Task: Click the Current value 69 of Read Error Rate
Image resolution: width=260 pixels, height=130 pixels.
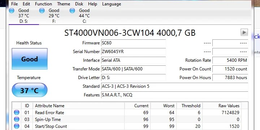Action: 146,113
